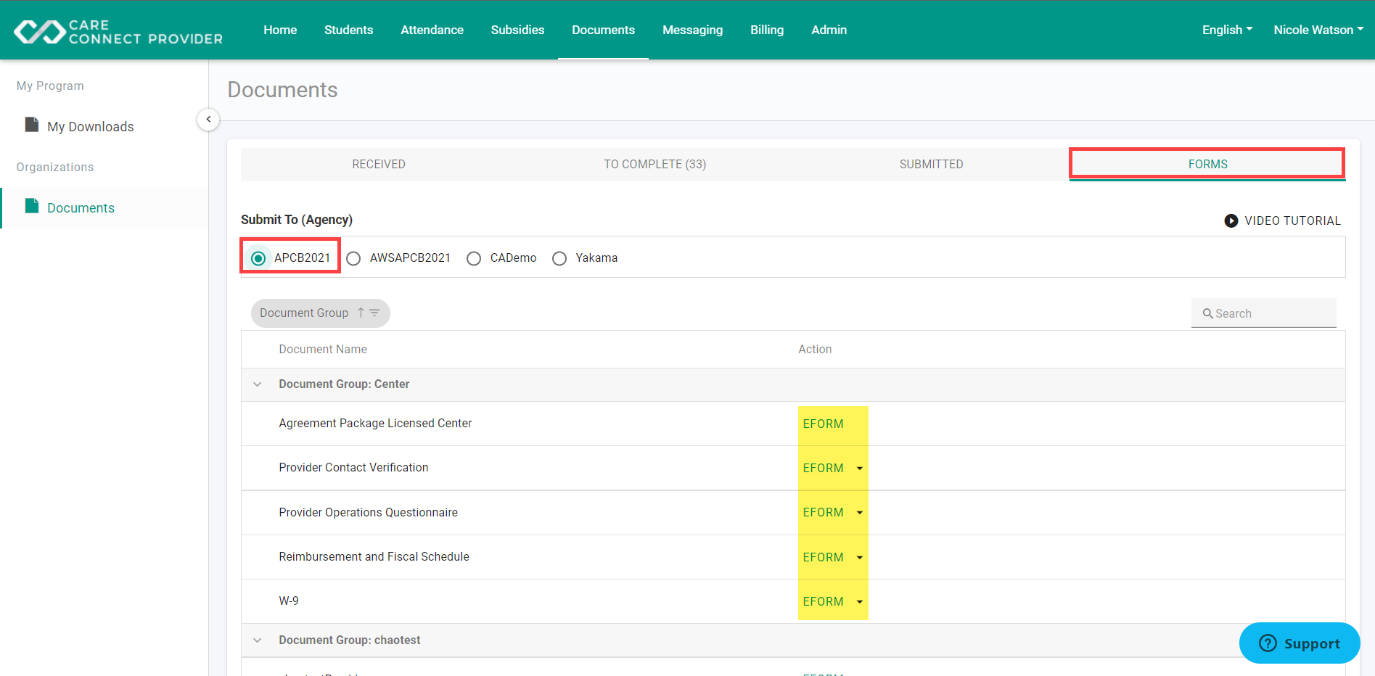Open My Downloads in sidebar
This screenshot has width=1375, height=676.
91,126
